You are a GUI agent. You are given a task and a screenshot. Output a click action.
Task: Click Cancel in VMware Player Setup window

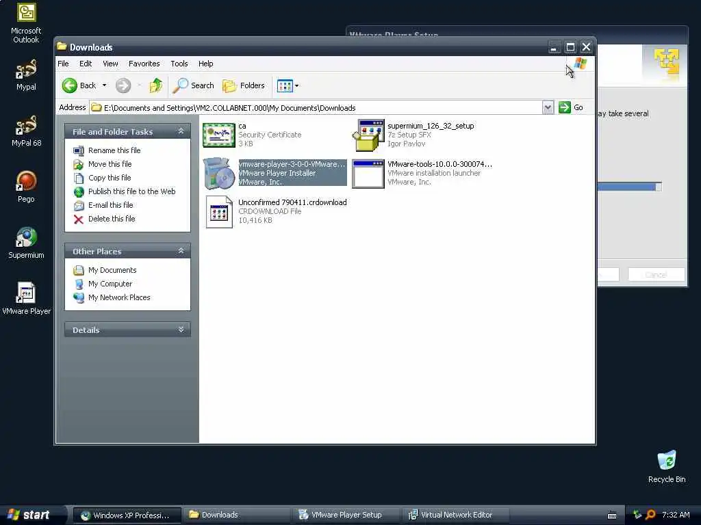point(656,275)
